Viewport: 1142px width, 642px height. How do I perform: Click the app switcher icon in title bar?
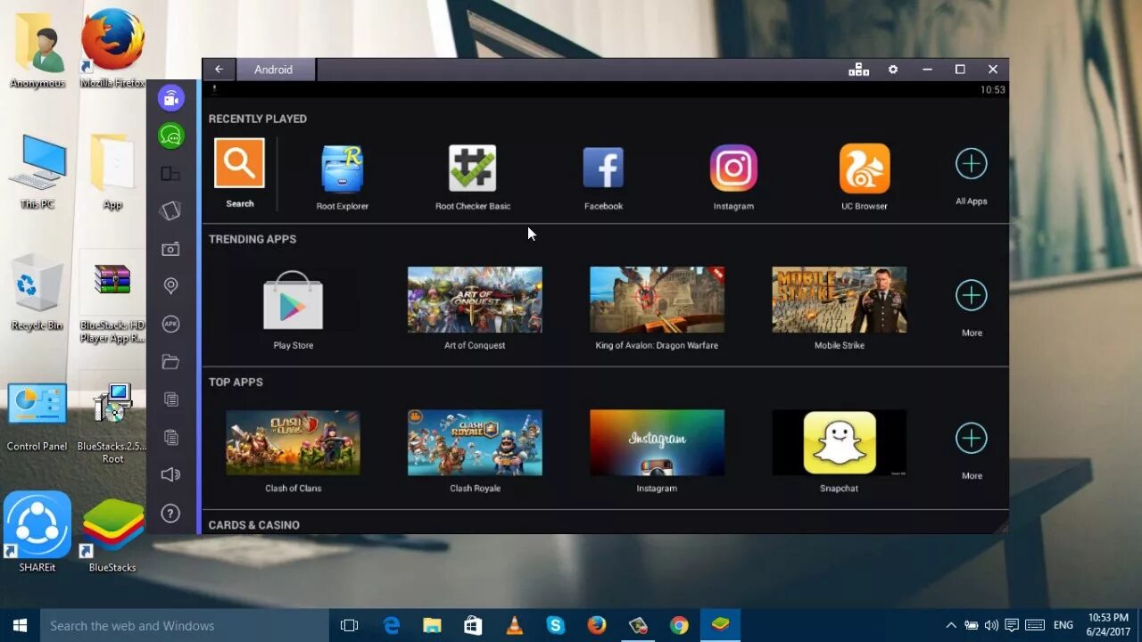tap(858, 69)
